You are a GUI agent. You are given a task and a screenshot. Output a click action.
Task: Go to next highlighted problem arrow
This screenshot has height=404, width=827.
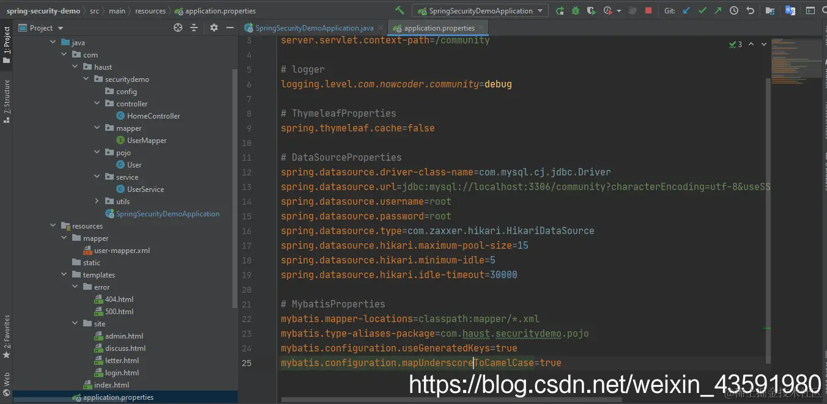(x=764, y=44)
